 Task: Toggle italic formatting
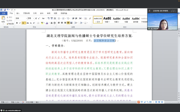tap(20, 23)
